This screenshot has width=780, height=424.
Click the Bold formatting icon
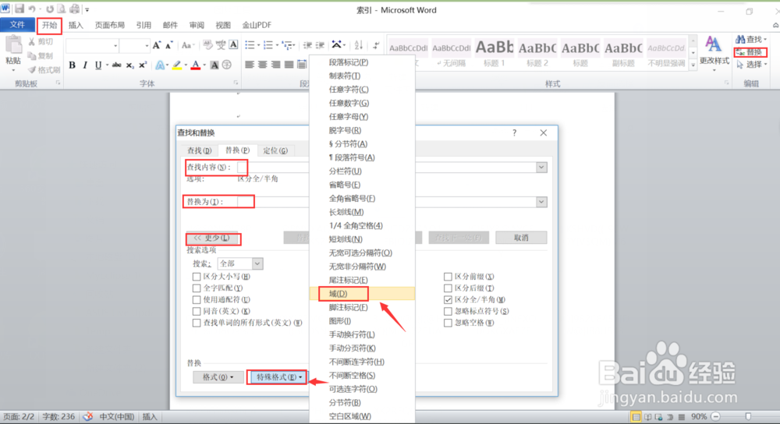(x=72, y=65)
